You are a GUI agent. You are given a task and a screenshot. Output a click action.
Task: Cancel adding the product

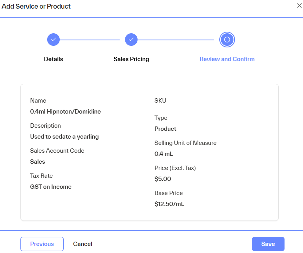[83, 244]
